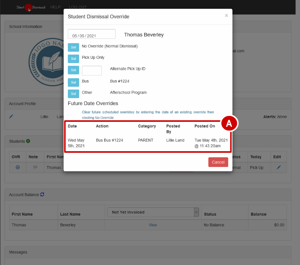Viewport: 300px width, 265px height.
Task: Add a student with green plus icon
Action: pyautogui.click(x=28, y=141)
